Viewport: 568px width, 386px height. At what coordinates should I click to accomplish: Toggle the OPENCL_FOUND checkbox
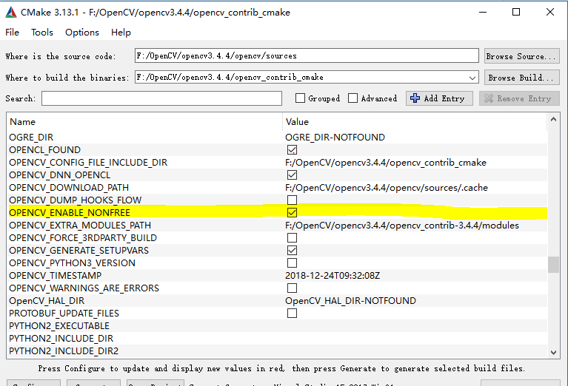pyautogui.click(x=292, y=150)
